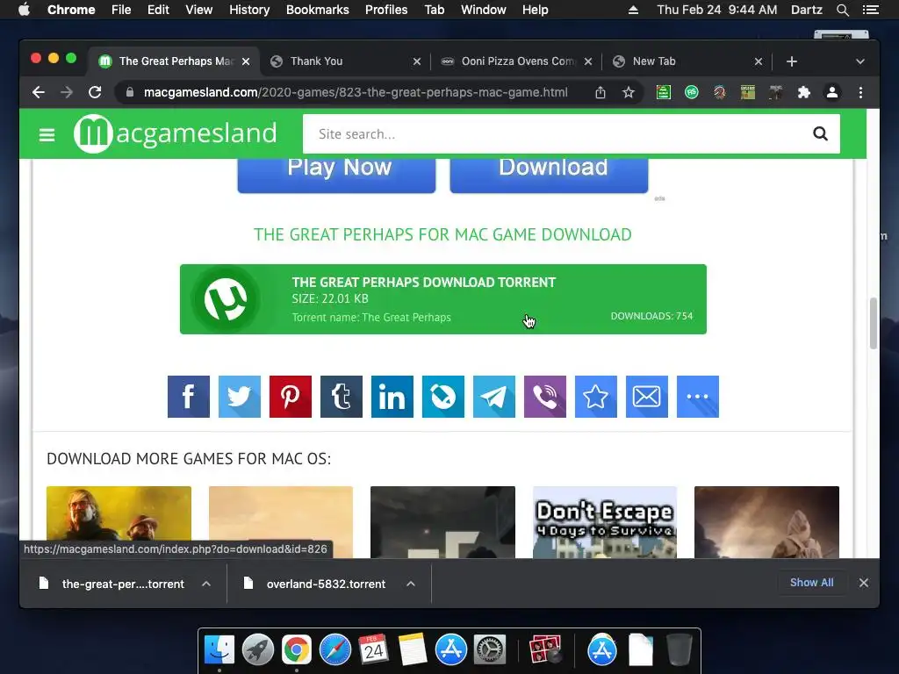The image size is (899, 674).
Task: Click the site search magnifier icon
Action: click(821, 133)
